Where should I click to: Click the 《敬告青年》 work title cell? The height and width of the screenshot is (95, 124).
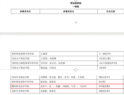click(110, 77)
